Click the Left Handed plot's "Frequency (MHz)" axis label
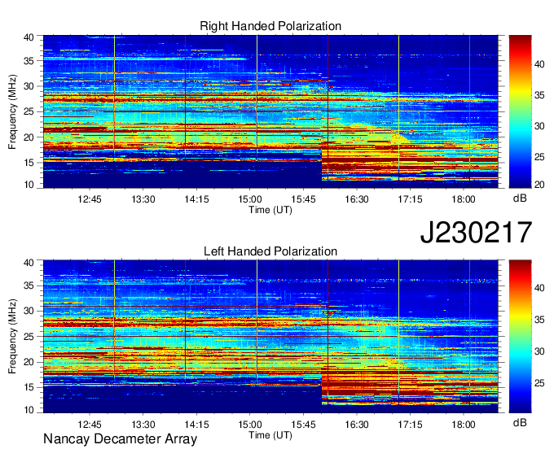This screenshot has width=554, height=449. (12, 337)
